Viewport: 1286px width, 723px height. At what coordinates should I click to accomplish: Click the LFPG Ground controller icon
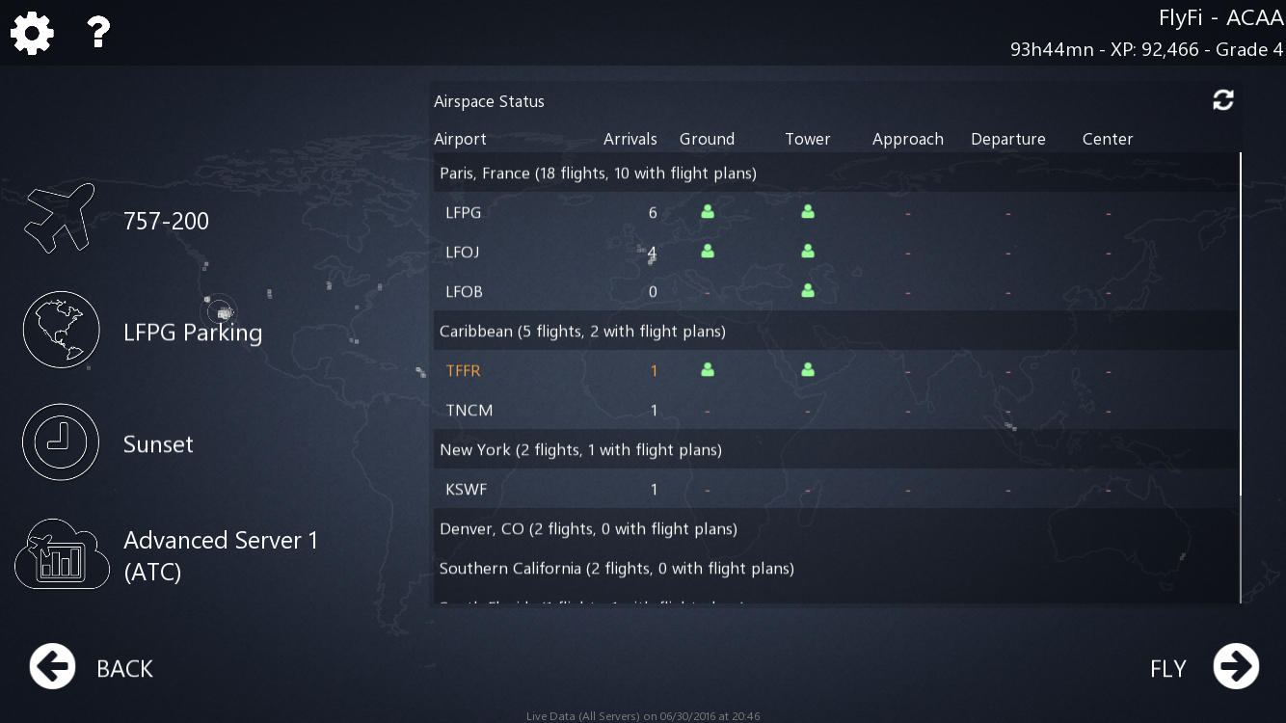point(708,212)
